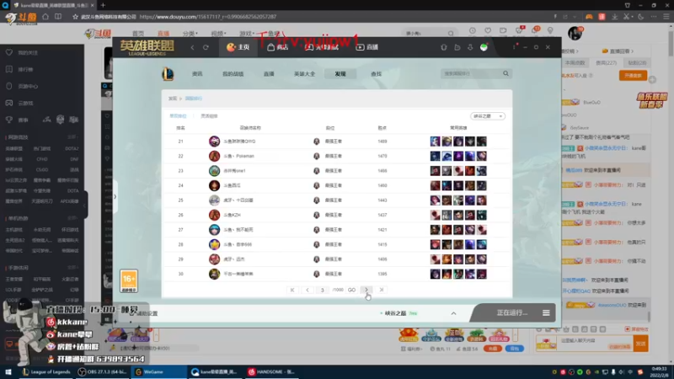
Task: Open Douyu 首页 navigation link
Action: (138, 33)
